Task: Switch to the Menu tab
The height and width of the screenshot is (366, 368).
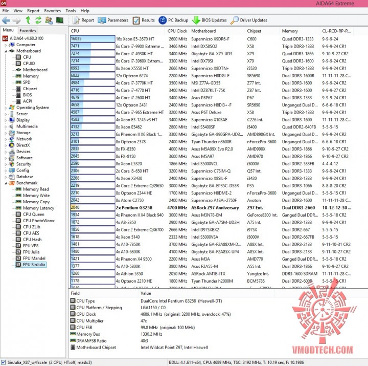Action: point(8,30)
